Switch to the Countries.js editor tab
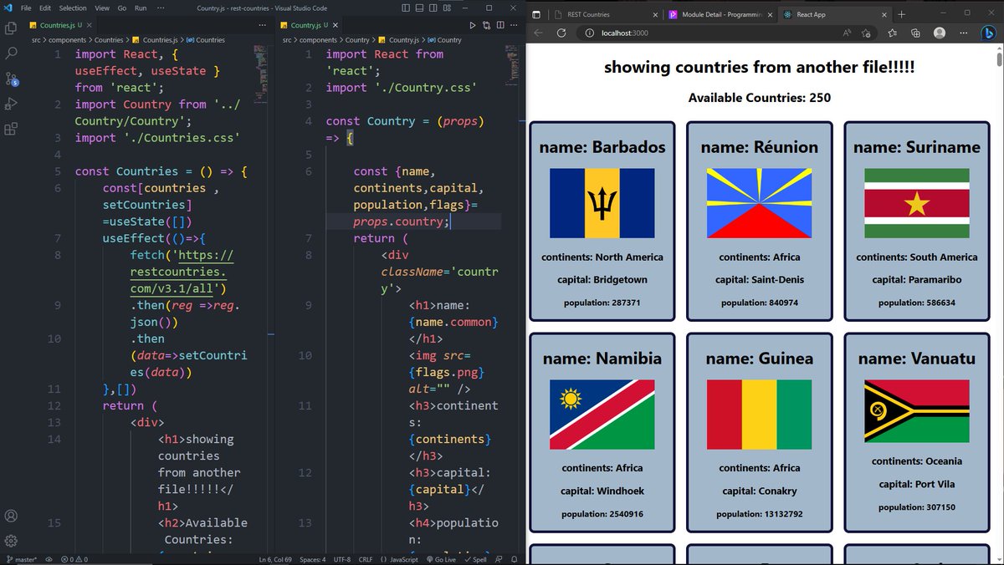Screen dimensions: 1004x565 [x=59, y=26]
